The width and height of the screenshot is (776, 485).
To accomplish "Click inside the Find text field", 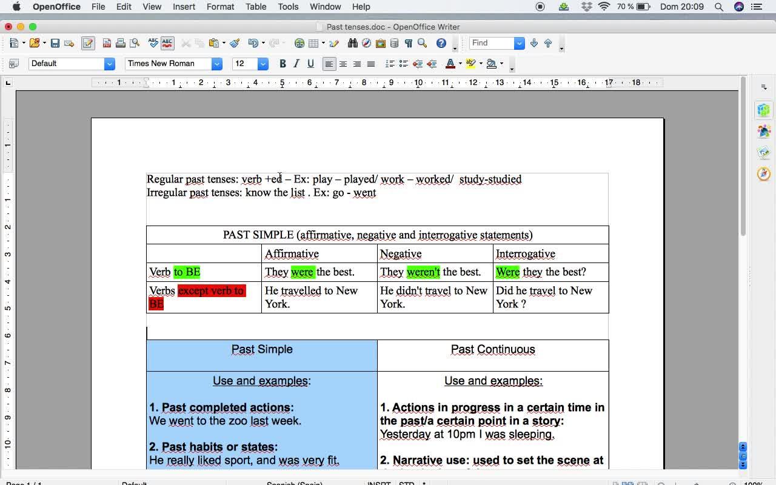I will 492,43.
